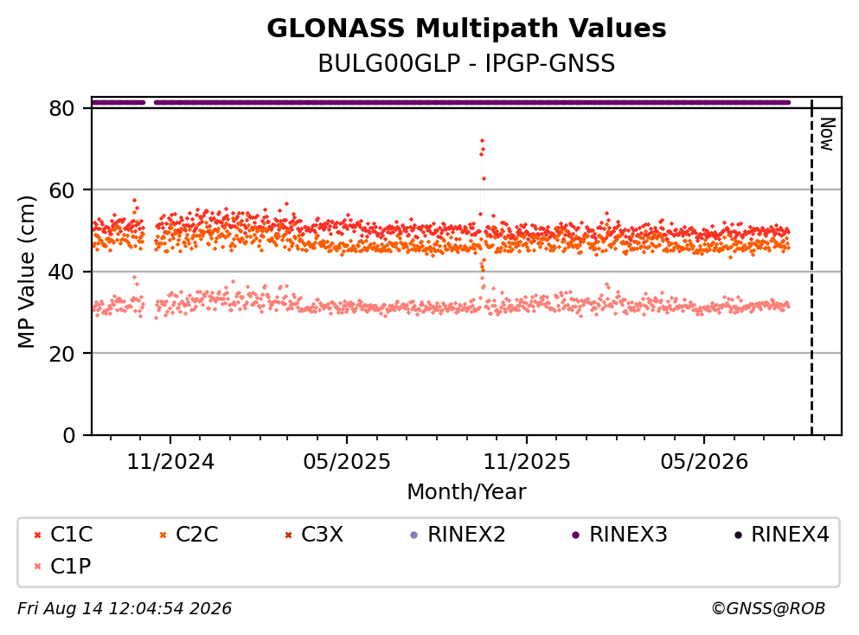Select the C3X legend entry
The image size is (859, 635).
pos(314,534)
